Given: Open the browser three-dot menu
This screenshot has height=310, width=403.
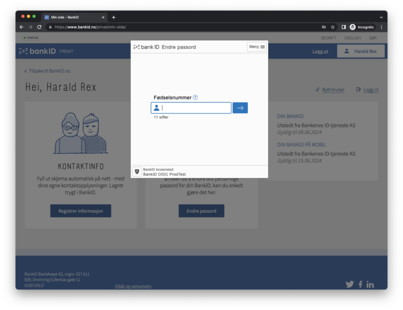Looking at the screenshot, I should 381,27.
